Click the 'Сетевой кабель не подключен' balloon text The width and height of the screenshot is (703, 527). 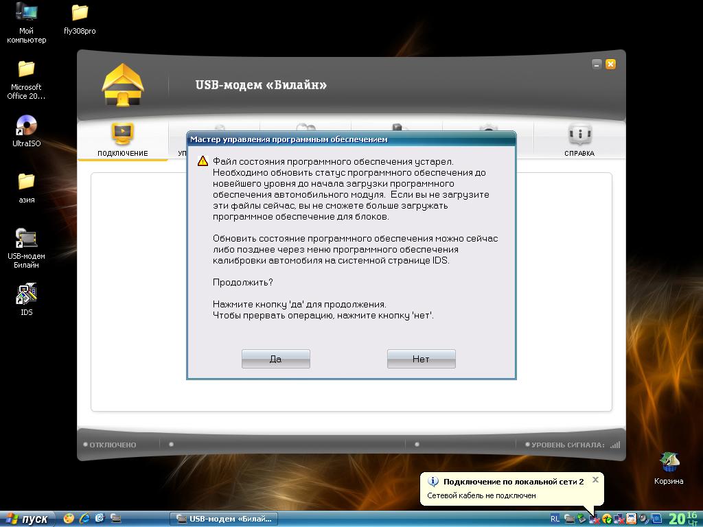coord(481,495)
